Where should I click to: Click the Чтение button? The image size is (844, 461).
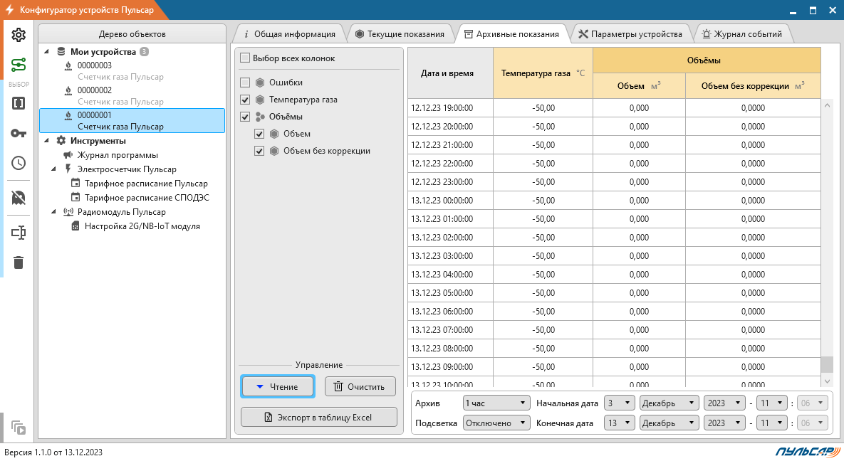click(x=277, y=387)
